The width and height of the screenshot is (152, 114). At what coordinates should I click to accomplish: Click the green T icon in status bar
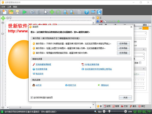point(2,112)
